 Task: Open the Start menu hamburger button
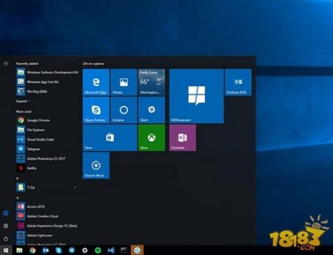[x=6, y=64]
